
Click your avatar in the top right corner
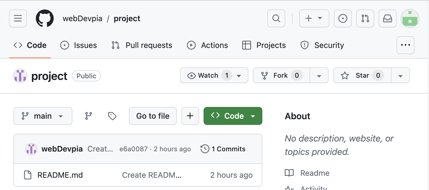[x=410, y=18]
